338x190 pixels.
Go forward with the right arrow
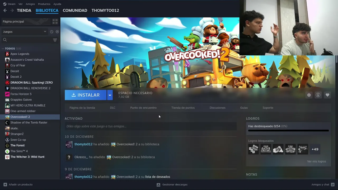tap(12, 10)
